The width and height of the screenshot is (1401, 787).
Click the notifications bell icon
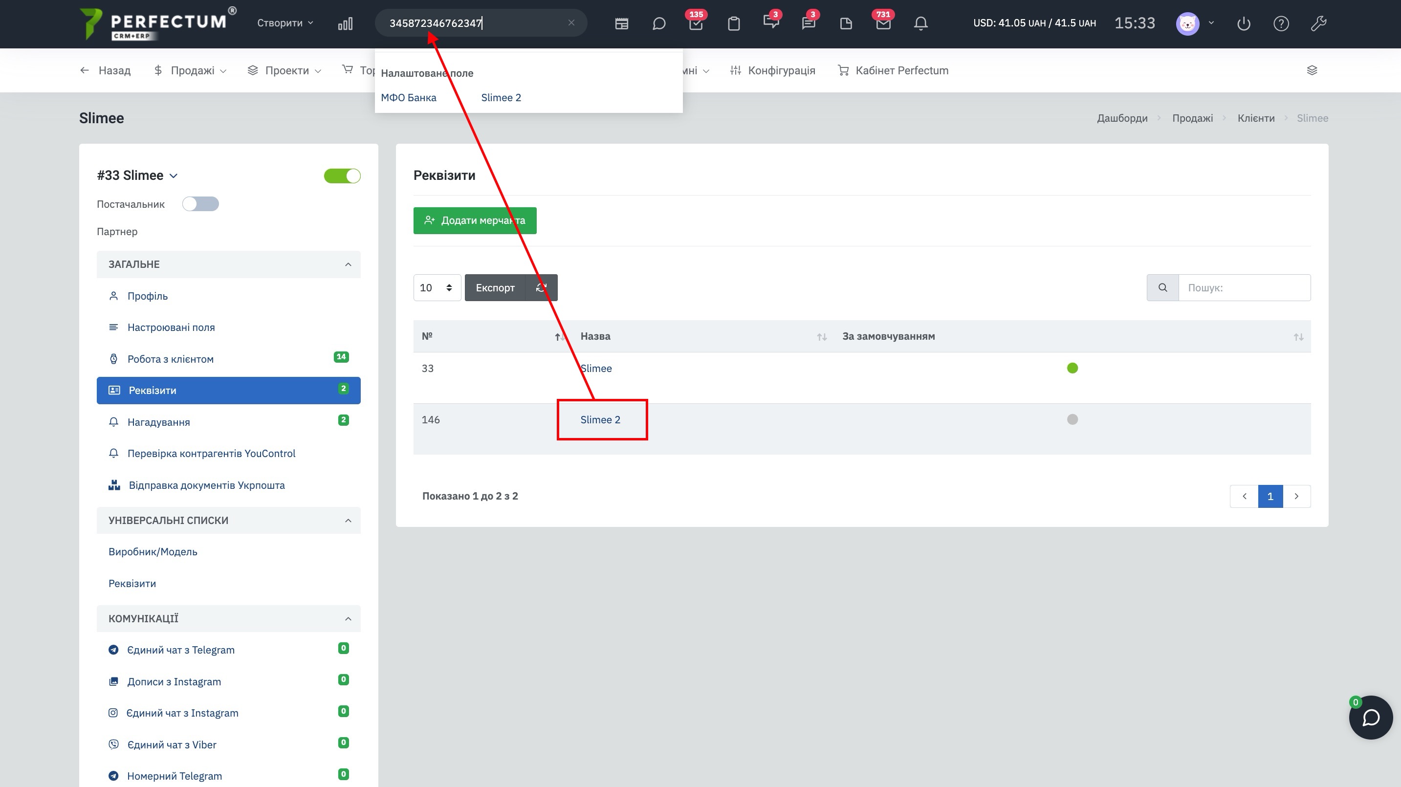pyautogui.click(x=920, y=23)
